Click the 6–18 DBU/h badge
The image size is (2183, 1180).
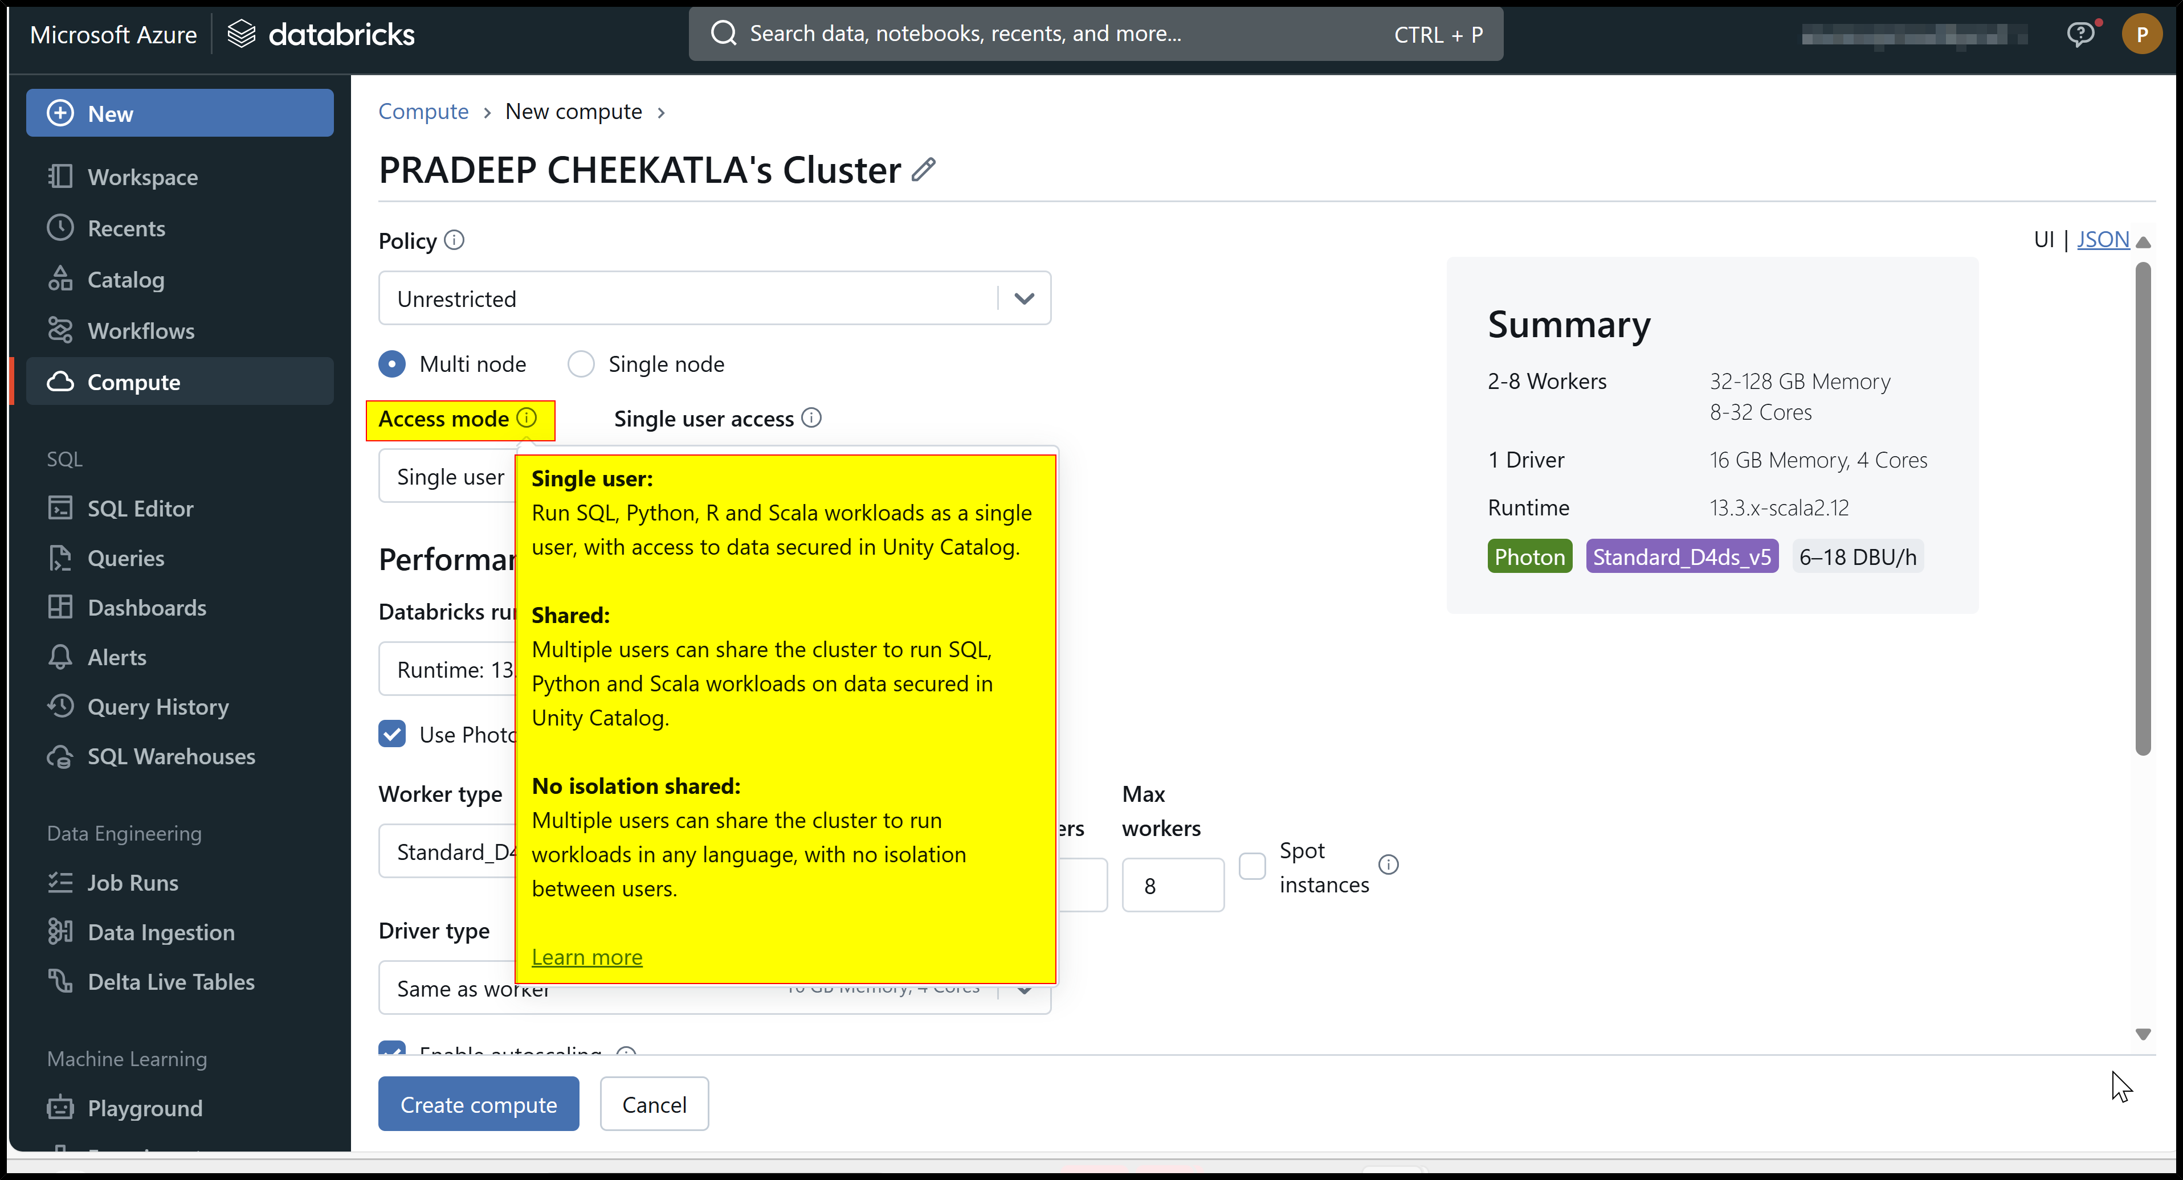(x=1858, y=556)
